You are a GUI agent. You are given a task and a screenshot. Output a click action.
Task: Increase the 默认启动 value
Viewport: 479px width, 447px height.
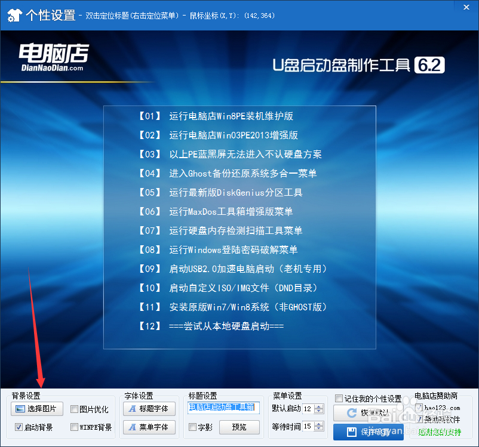318,406
